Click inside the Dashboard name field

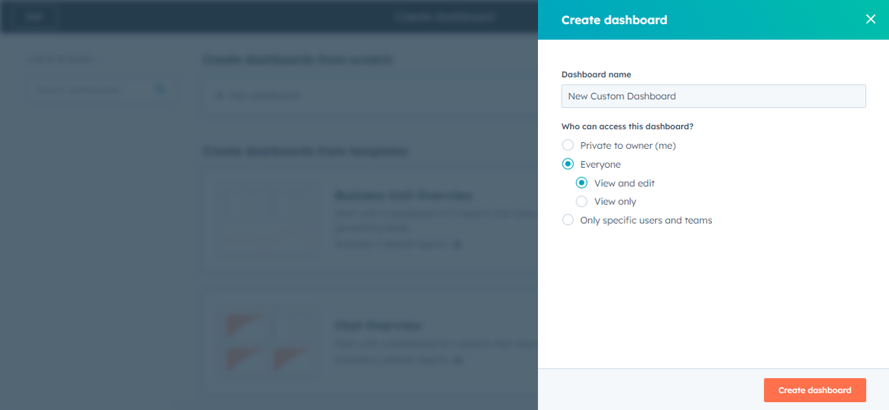(713, 96)
